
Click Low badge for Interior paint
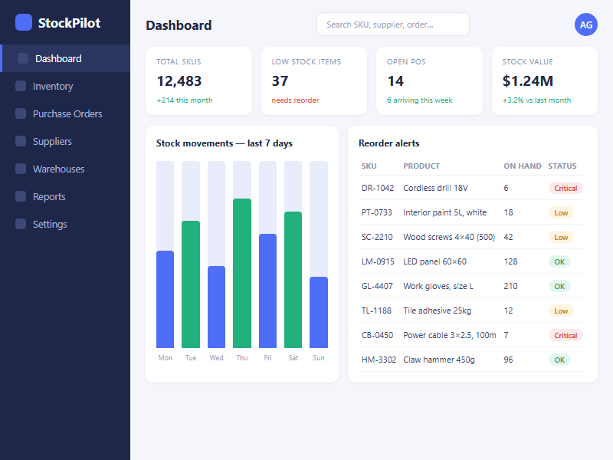point(561,213)
